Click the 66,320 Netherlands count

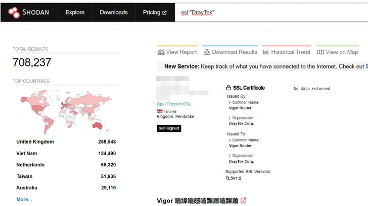pyautogui.click(x=108, y=165)
